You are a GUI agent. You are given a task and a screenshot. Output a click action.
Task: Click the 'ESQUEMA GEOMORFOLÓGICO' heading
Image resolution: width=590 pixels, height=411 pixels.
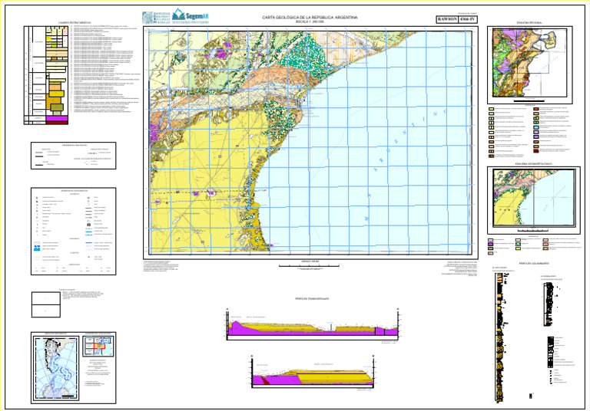pyautogui.click(x=534, y=164)
